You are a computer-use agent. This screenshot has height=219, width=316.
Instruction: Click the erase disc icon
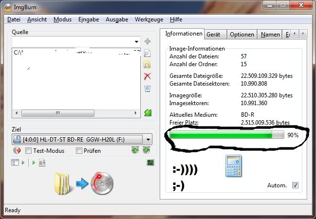click(x=17, y=150)
